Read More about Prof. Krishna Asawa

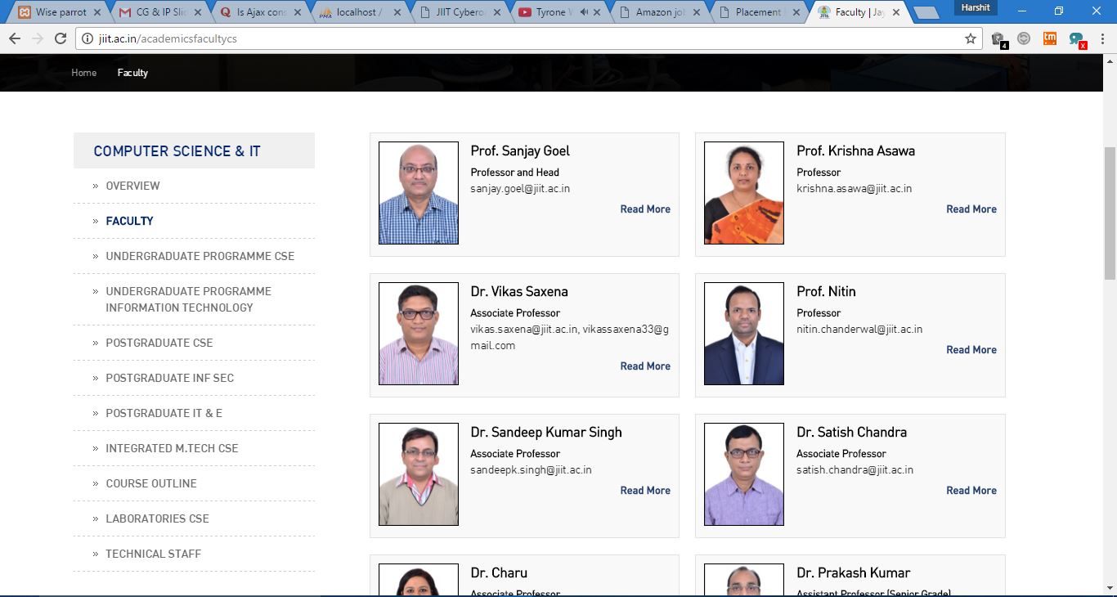click(971, 209)
